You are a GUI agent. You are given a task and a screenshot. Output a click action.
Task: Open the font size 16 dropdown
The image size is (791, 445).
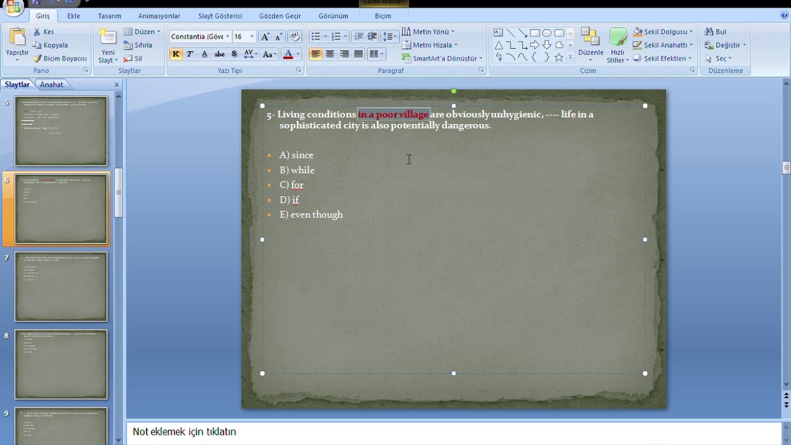pos(252,36)
